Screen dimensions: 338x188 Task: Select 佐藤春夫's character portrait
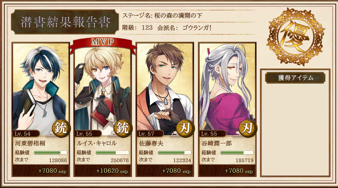point(165,89)
